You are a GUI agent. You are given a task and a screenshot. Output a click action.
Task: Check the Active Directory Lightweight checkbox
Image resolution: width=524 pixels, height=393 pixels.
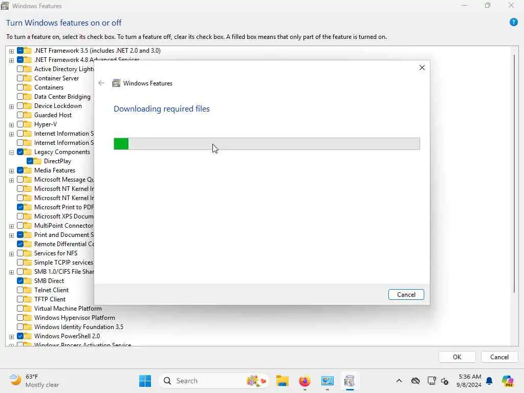click(x=20, y=69)
